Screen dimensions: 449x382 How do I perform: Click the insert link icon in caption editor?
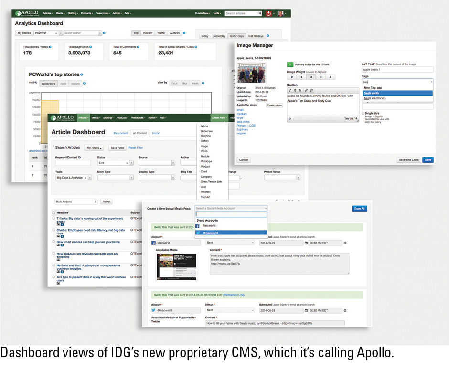pos(306,90)
